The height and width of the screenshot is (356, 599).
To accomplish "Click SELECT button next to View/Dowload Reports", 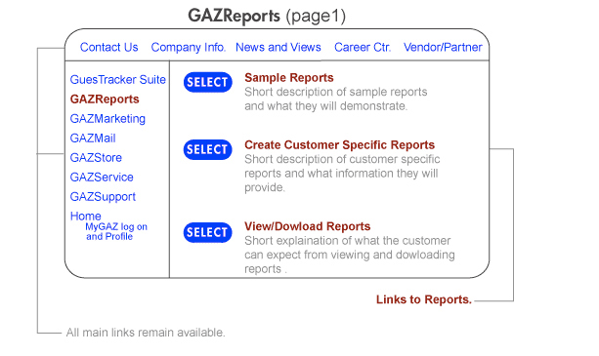I will coord(208,232).
